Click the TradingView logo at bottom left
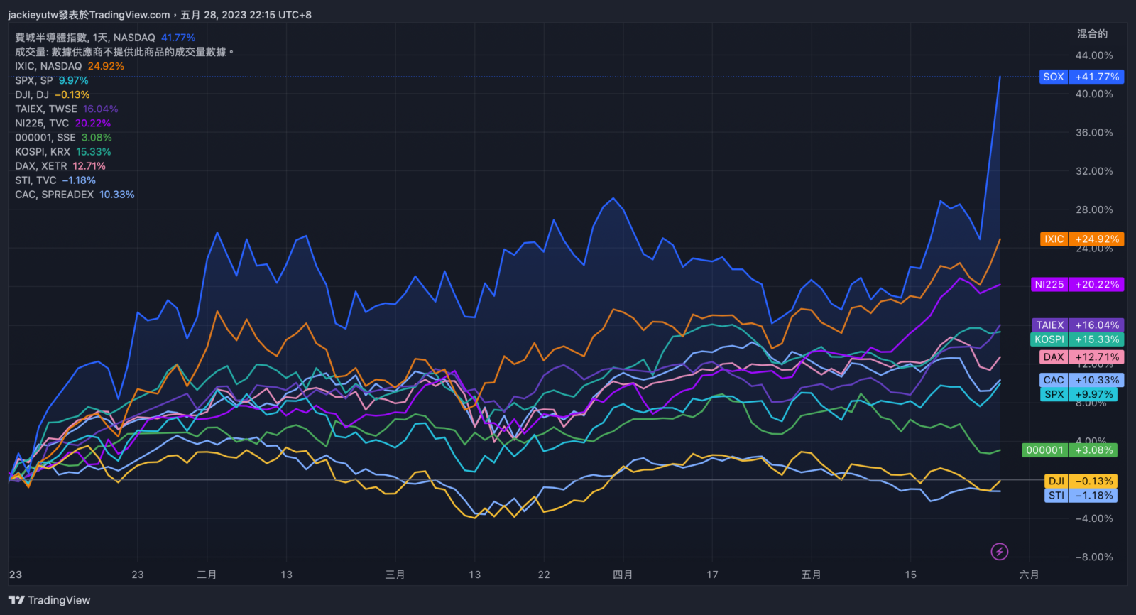Screen dimensions: 1136x615 coord(50,600)
